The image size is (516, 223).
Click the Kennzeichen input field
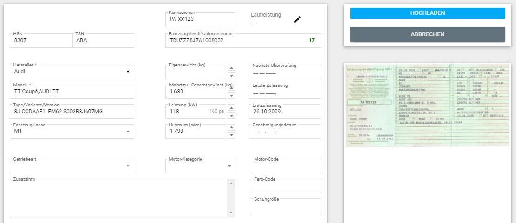point(200,19)
